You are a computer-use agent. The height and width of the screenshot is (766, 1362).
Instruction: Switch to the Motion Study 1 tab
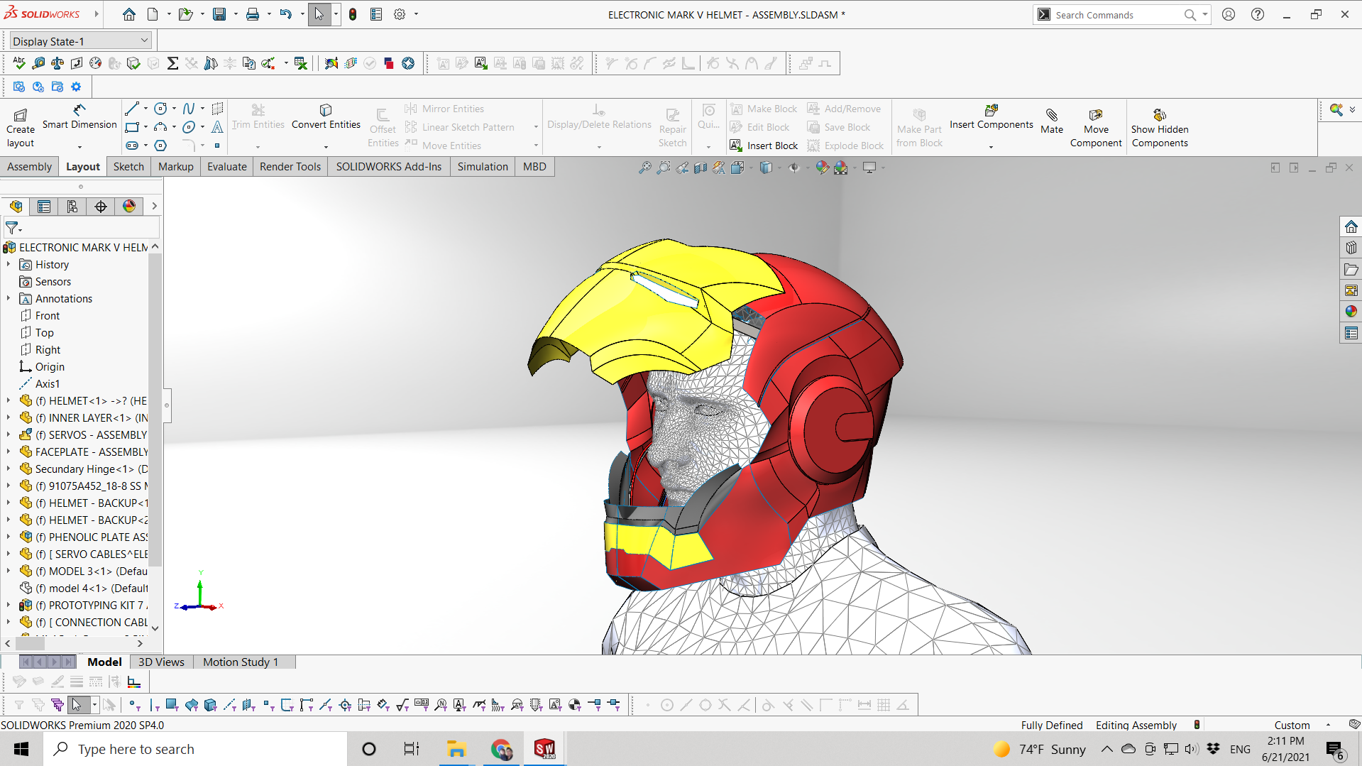[240, 662]
